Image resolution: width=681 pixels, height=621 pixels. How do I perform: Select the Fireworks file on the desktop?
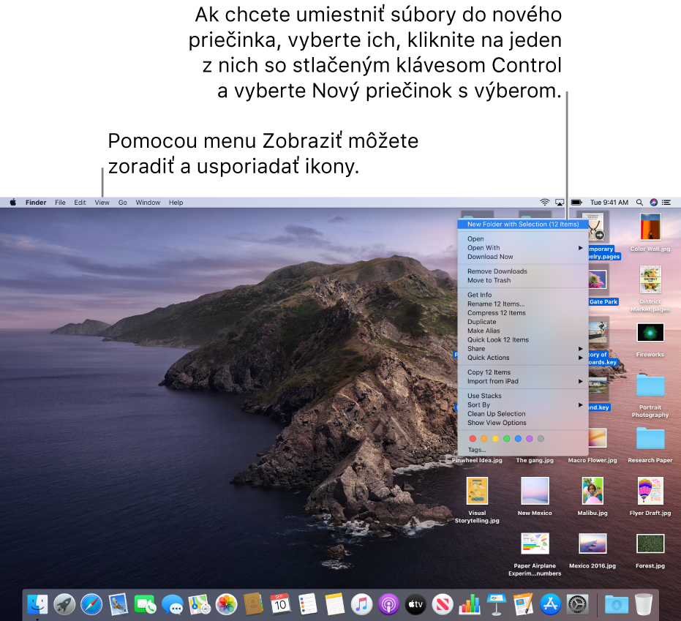pyautogui.click(x=650, y=340)
